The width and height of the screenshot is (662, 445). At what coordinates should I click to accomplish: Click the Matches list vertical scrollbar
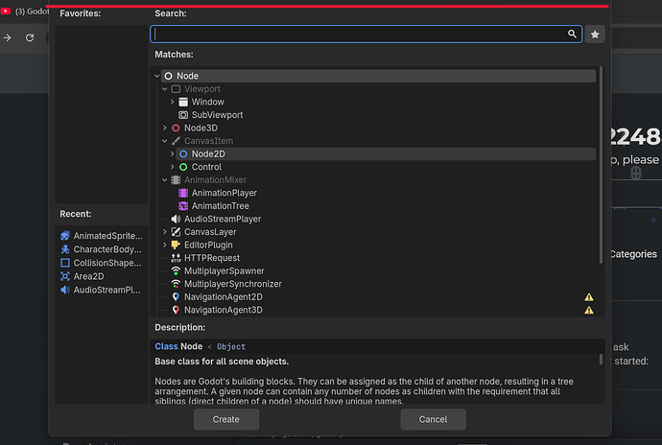[602, 165]
